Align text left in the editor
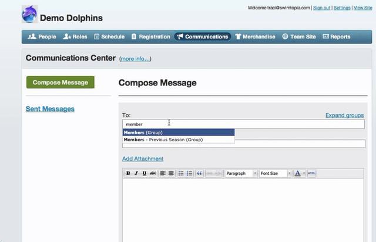Viewport: 376px width, 242px height. pos(163,173)
